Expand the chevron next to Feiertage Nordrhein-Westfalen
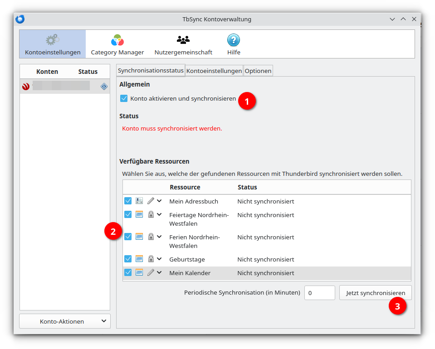Viewport: 435px width, 349px height. click(x=159, y=214)
